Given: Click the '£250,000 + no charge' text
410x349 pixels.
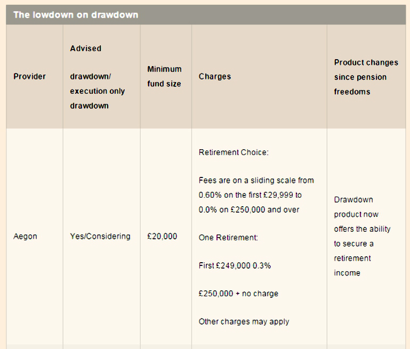Looking at the screenshot, I should [238, 294].
